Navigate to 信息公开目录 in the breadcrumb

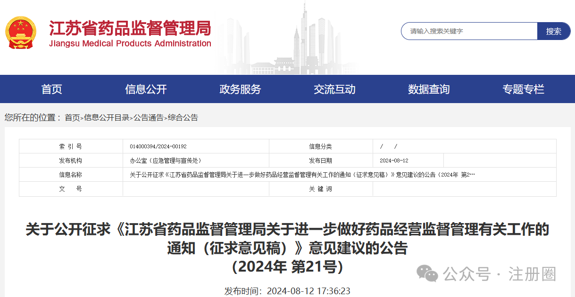(107, 118)
